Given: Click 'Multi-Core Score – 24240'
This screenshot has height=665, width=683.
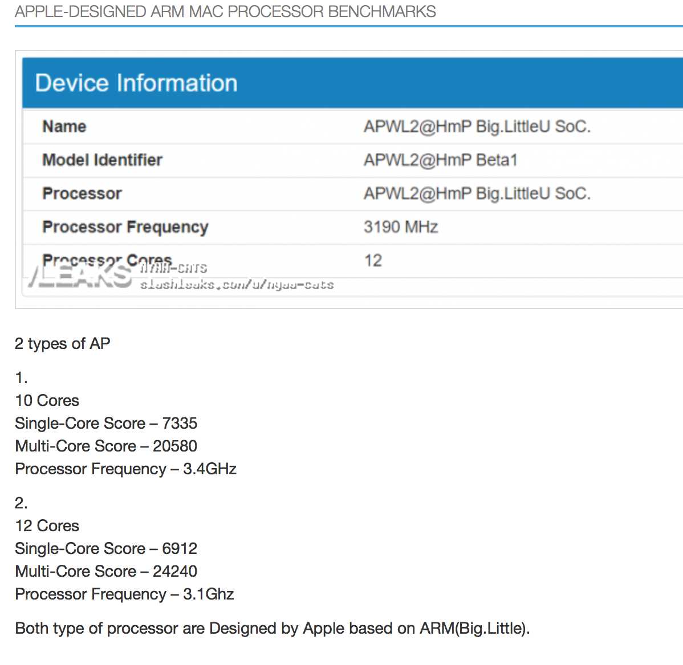Looking at the screenshot, I should point(106,571).
